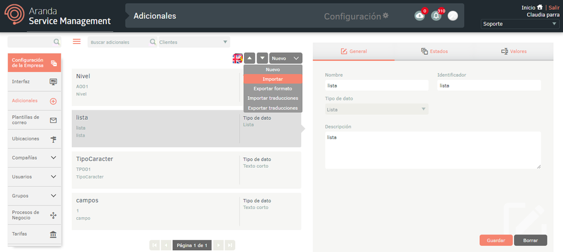Click the Nombre input field
The width and height of the screenshot is (563, 252).
[377, 85]
